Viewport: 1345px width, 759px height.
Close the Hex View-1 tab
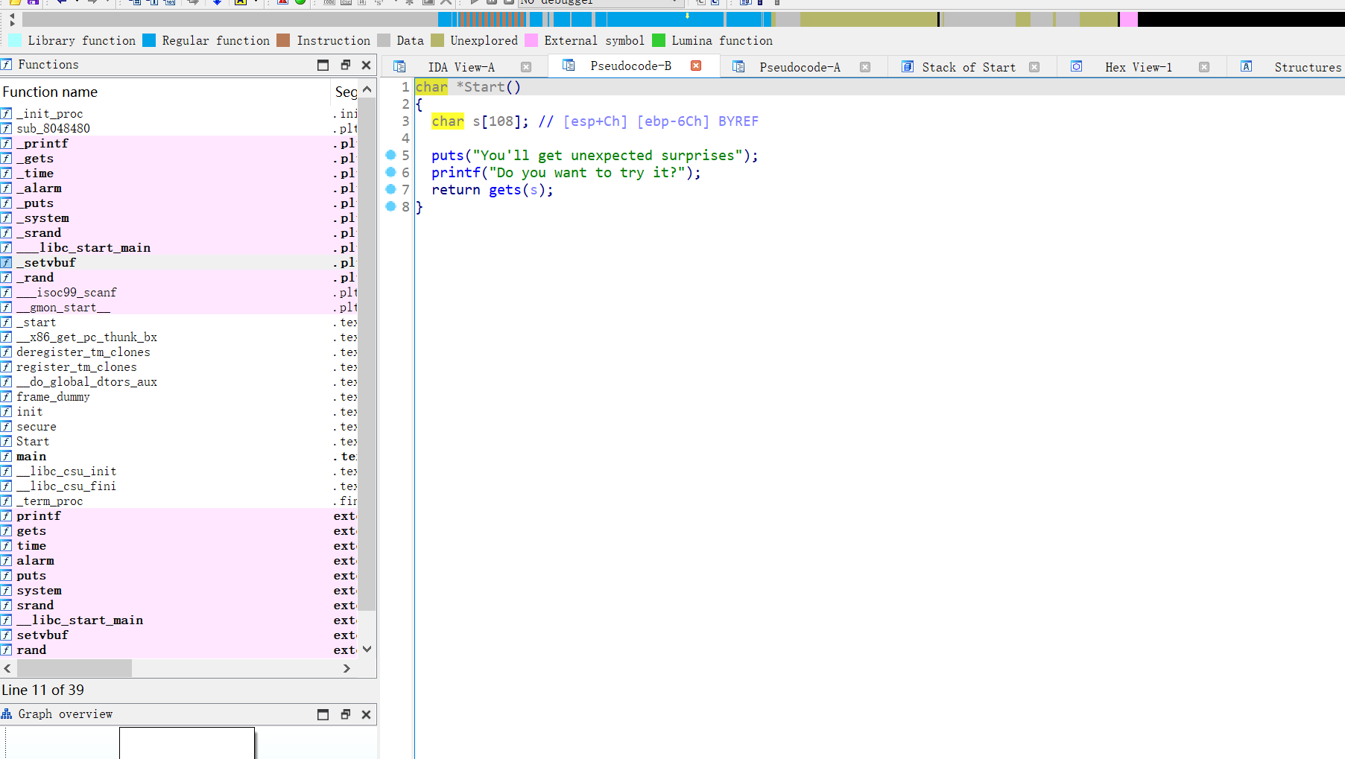(x=1204, y=67)
